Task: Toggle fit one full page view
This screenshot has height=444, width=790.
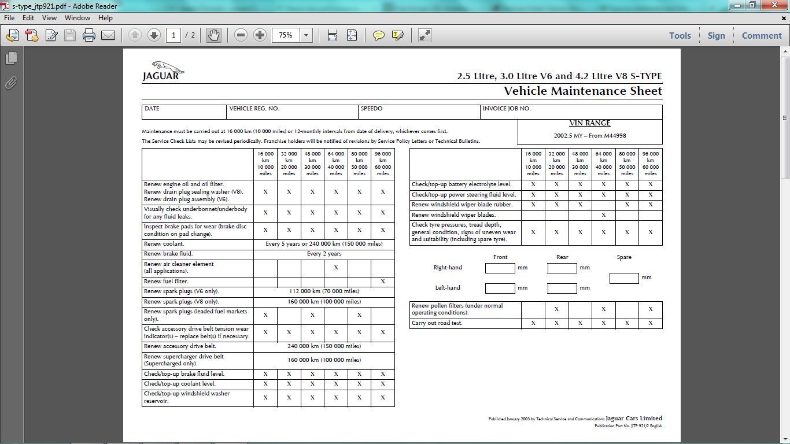Action: 352,35
